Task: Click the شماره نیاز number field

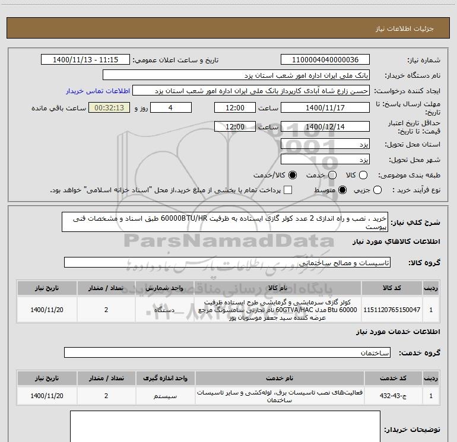Action: point(325,60)
